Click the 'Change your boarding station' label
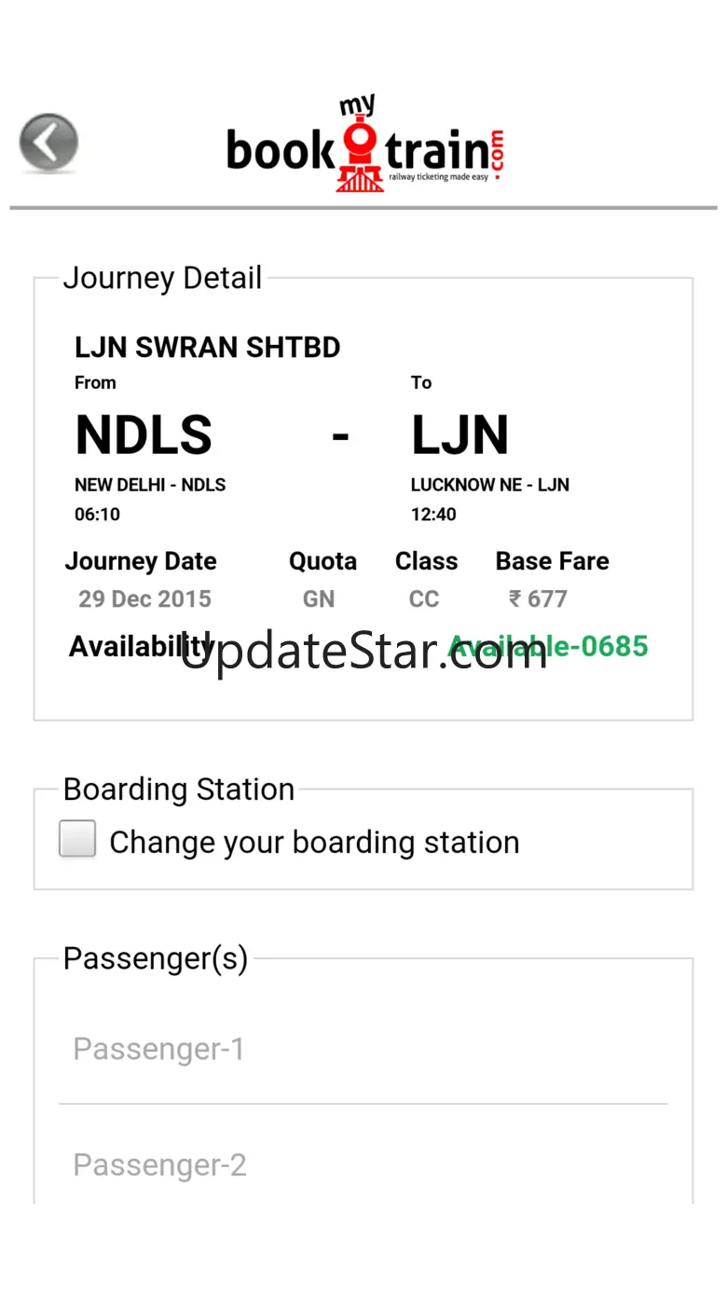 [314, 842]
